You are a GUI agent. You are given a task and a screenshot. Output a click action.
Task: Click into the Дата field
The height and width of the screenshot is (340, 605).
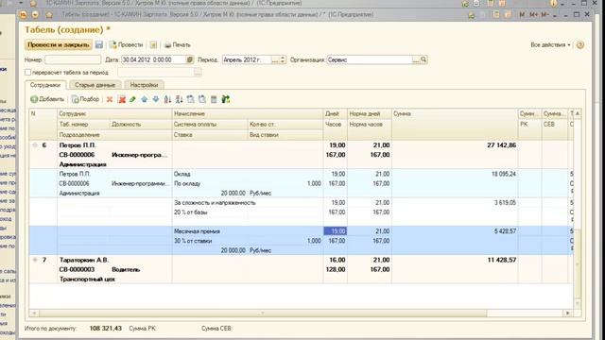(153, 59)
